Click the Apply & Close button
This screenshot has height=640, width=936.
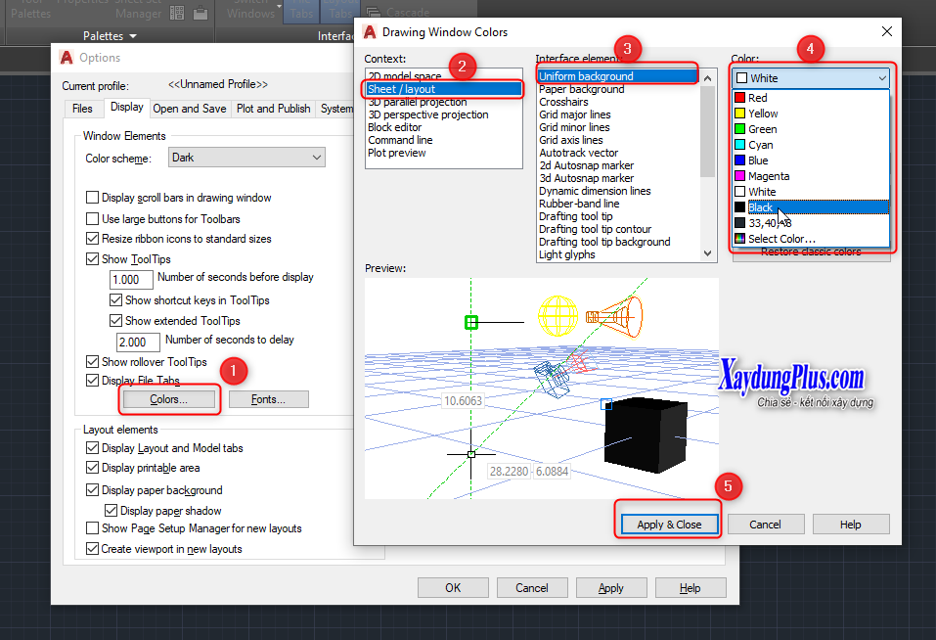pos(668,524)
